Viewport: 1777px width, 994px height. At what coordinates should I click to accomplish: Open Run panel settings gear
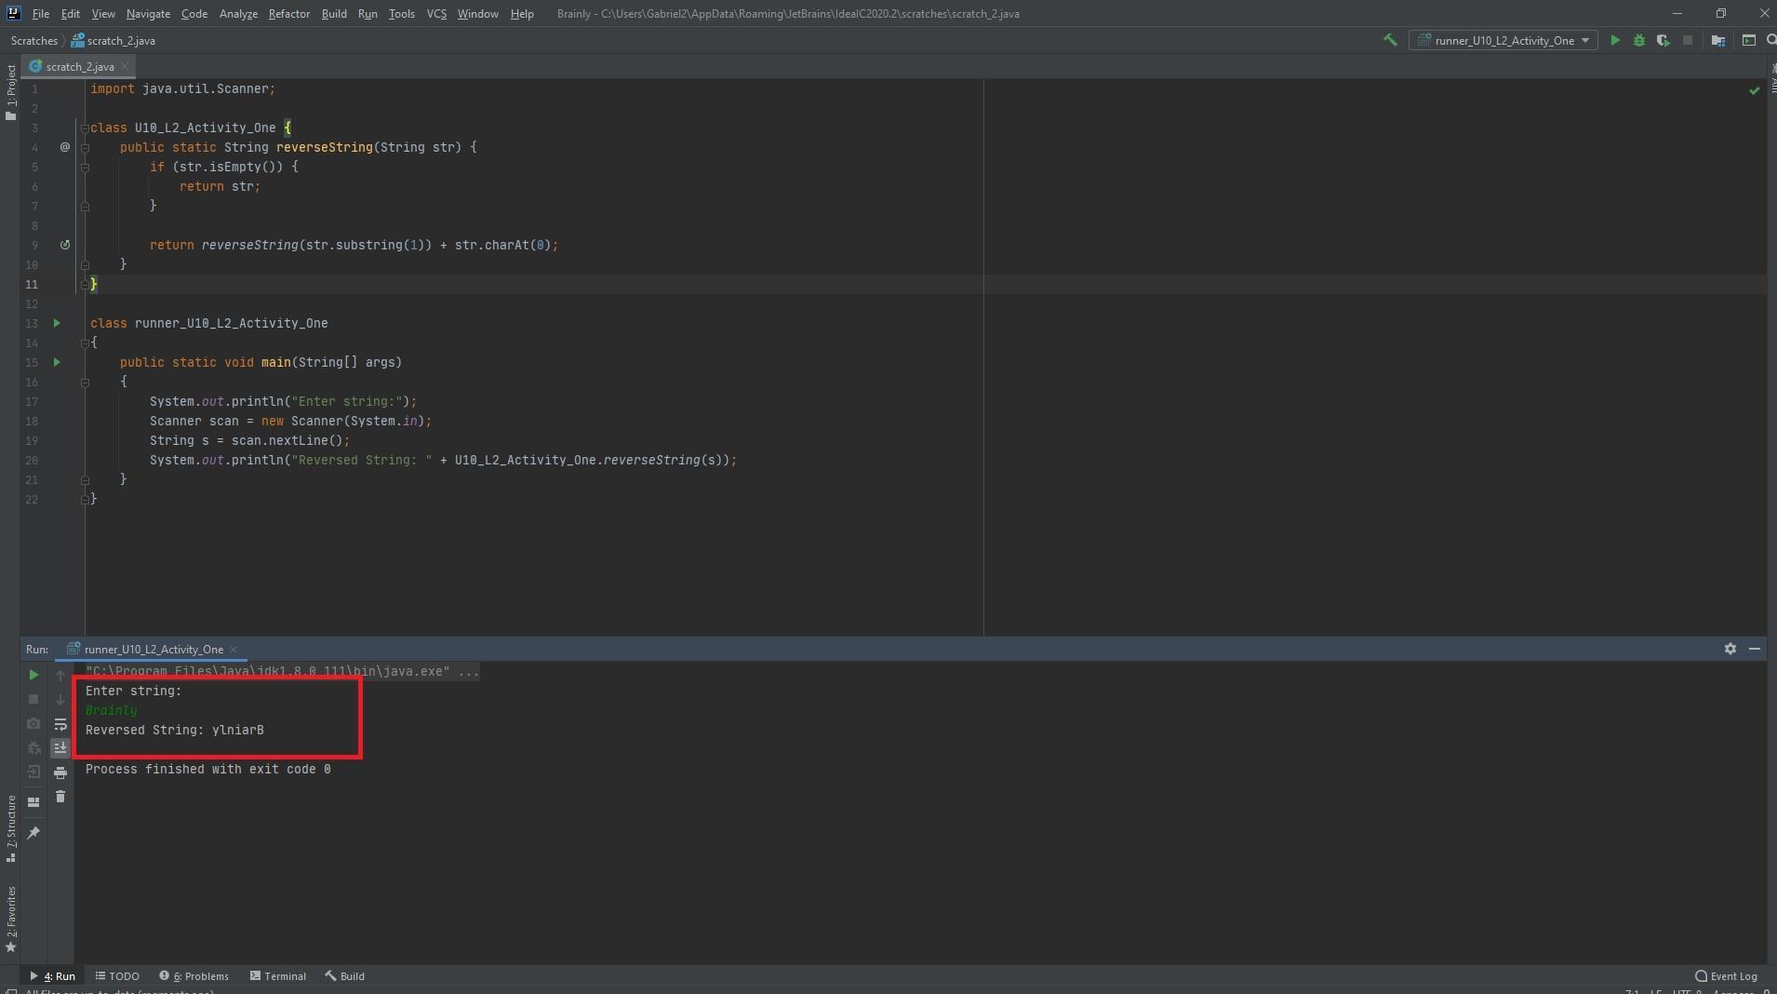(1730, 649)
